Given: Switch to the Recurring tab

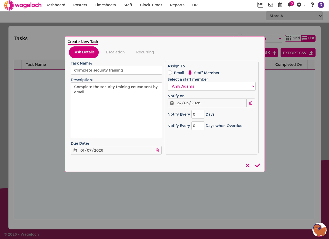Looking at the screenshot, I should (145, 52).
